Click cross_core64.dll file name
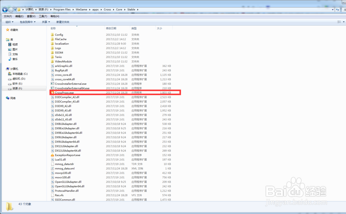 [65, 79]
